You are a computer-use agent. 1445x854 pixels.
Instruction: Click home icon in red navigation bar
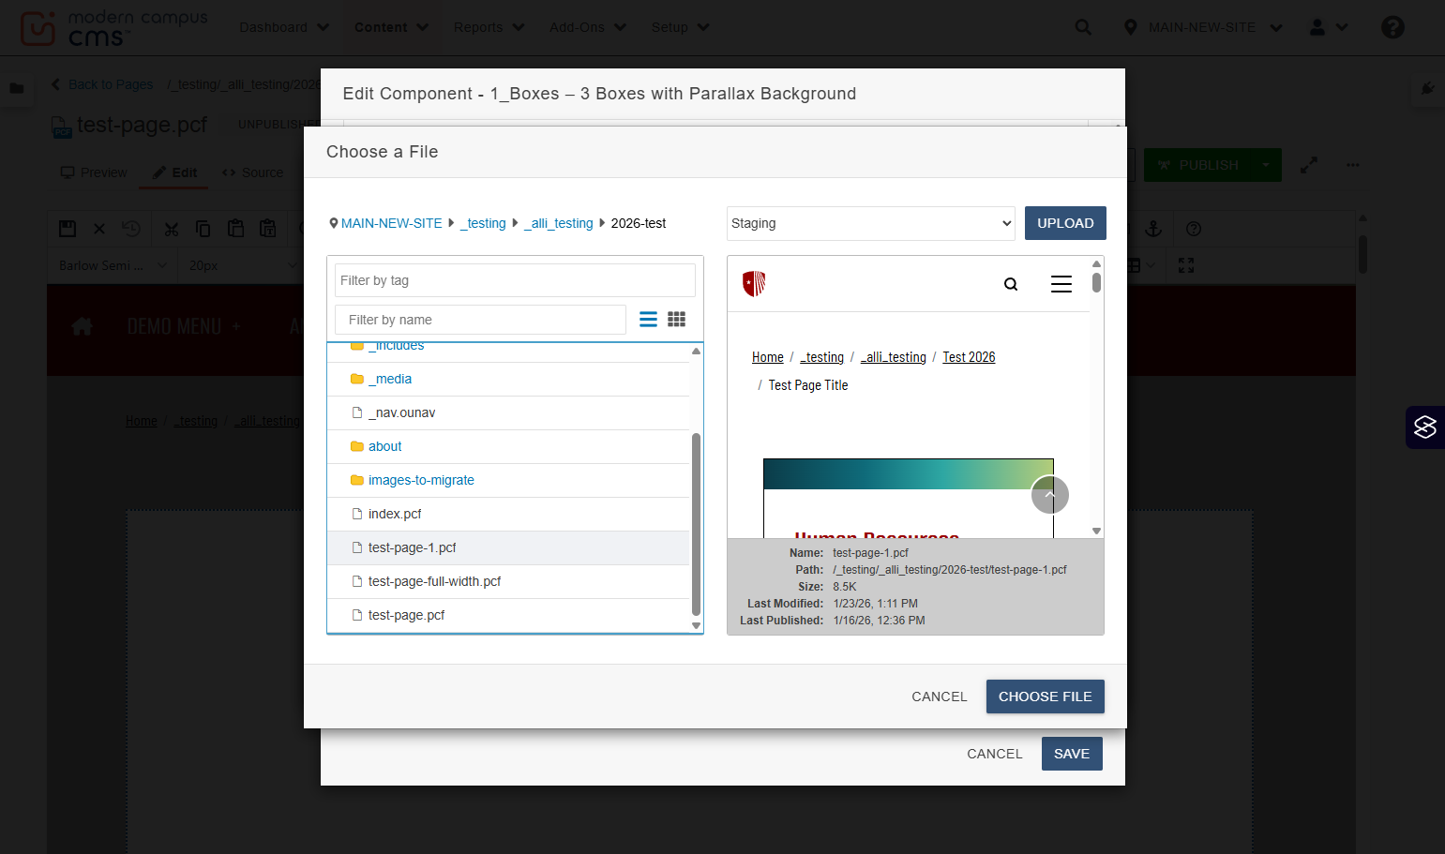pyautogui.click(x=83, y=326)
